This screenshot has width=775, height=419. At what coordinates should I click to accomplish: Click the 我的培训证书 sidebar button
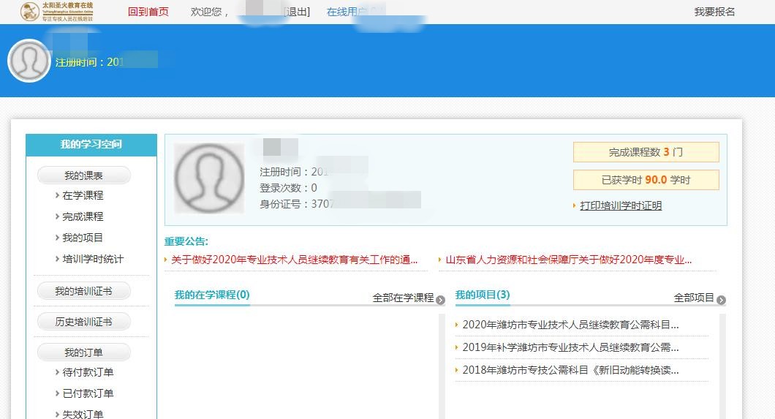point(83,291)
